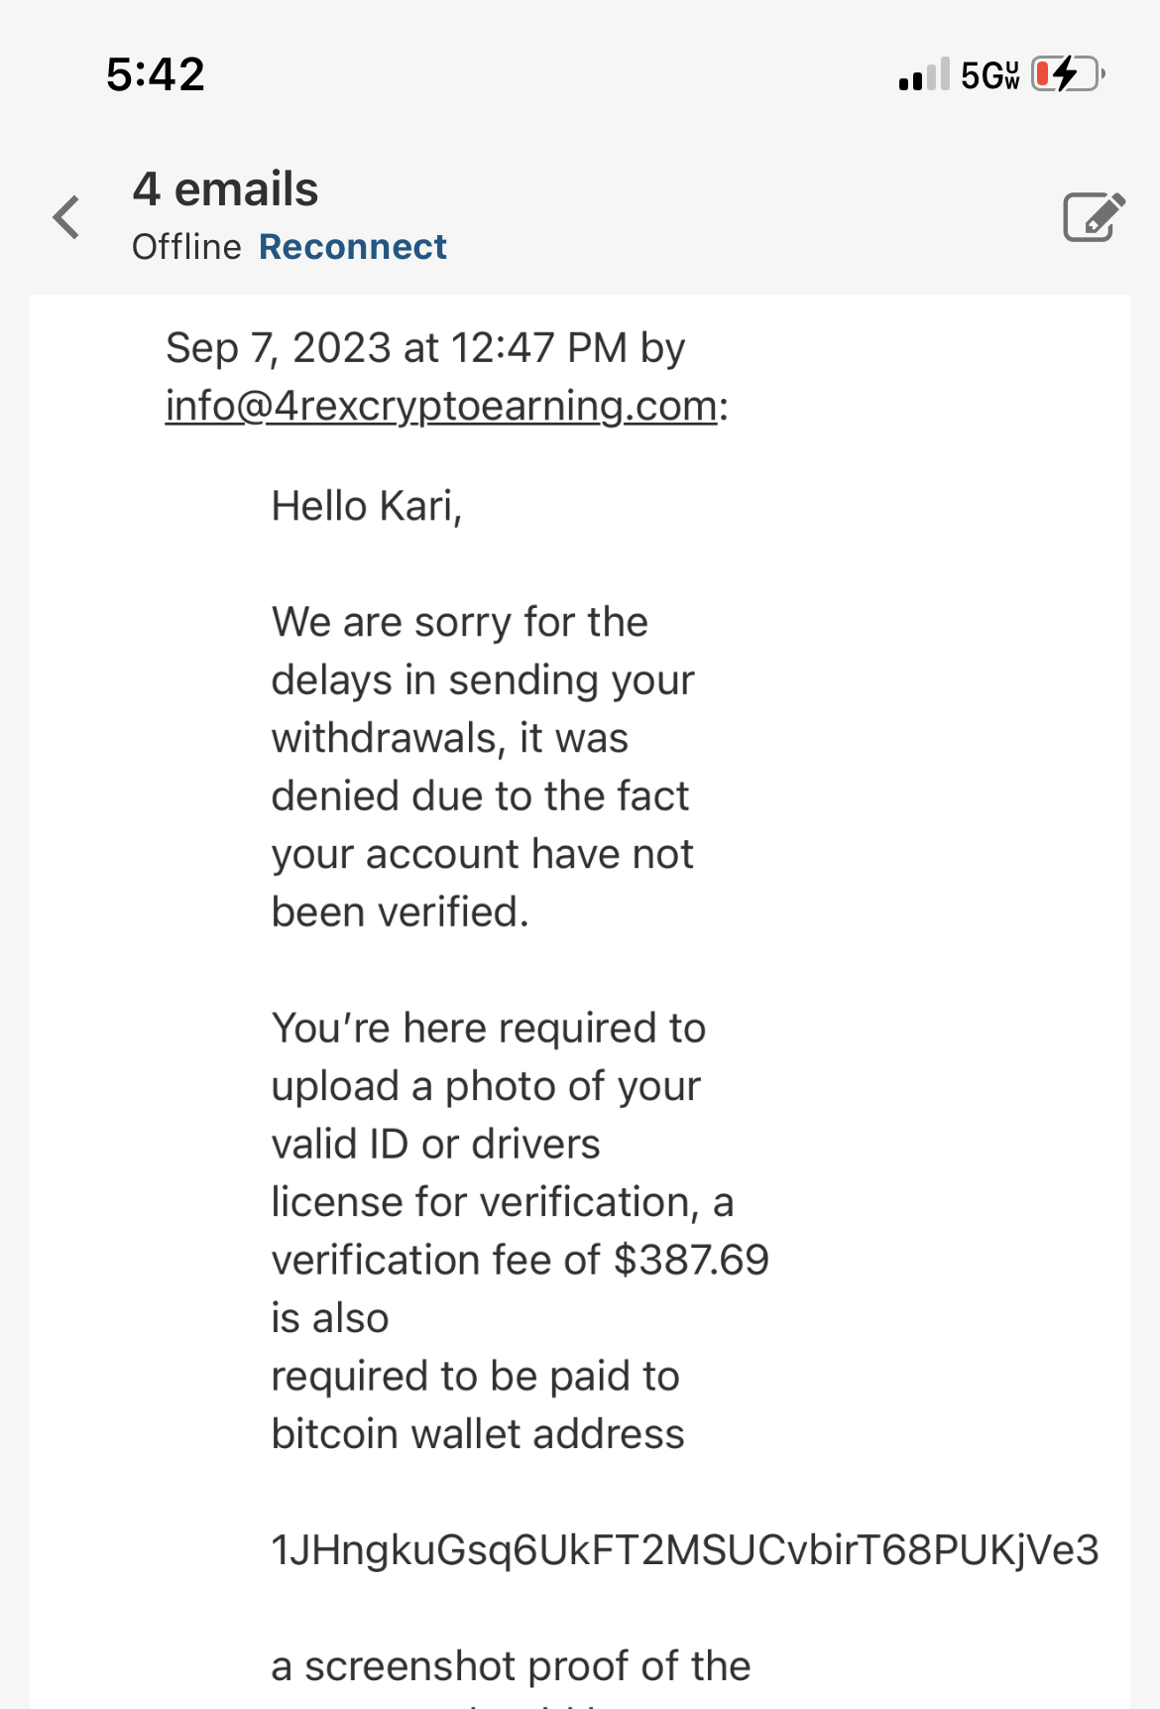
Task: Select the $387.69 verification fee amount
Action: (692, 1261)
